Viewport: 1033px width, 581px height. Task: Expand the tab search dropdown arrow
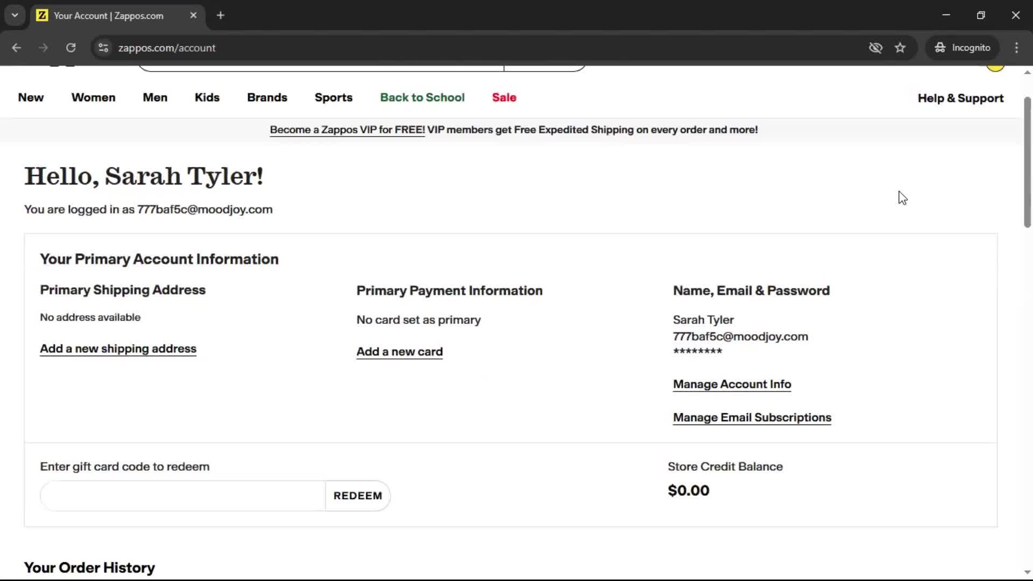15,15
